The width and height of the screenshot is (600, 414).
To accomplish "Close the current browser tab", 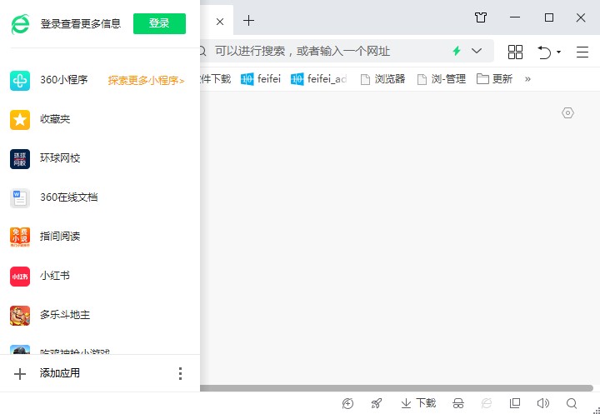I will coord(220,22).
